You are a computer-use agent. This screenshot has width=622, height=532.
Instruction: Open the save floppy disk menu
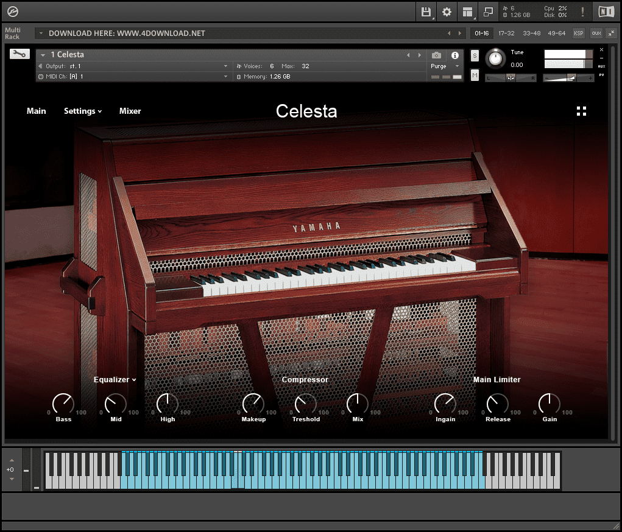[x=426, y=12]
